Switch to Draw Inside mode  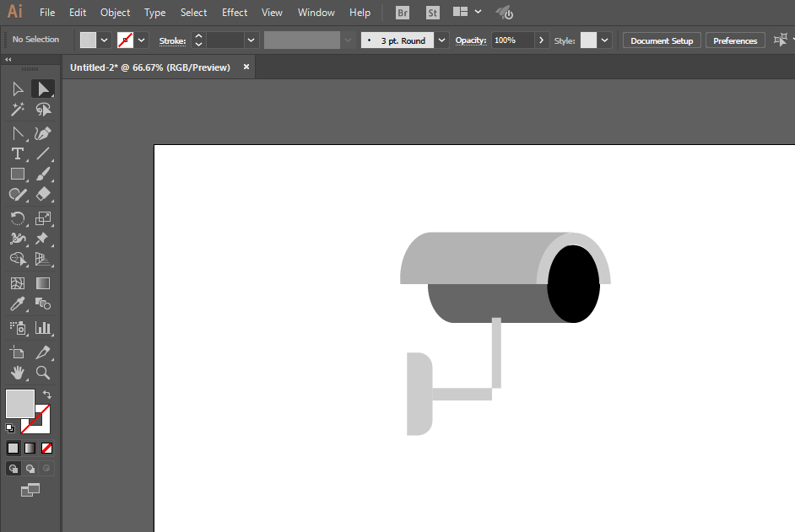(46, 469)
